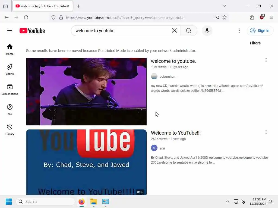
Task: Open Firefox tracking protection shield
Action: point(53,17)
